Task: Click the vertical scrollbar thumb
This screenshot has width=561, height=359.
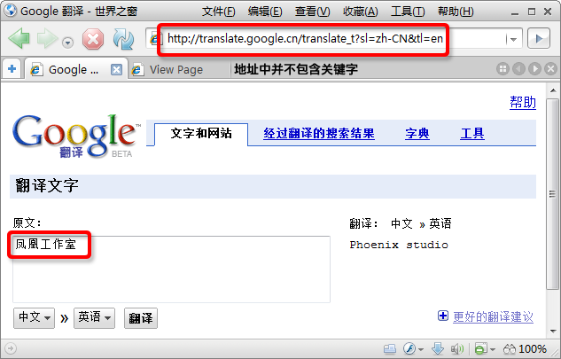Action: (x=553, y=193)
